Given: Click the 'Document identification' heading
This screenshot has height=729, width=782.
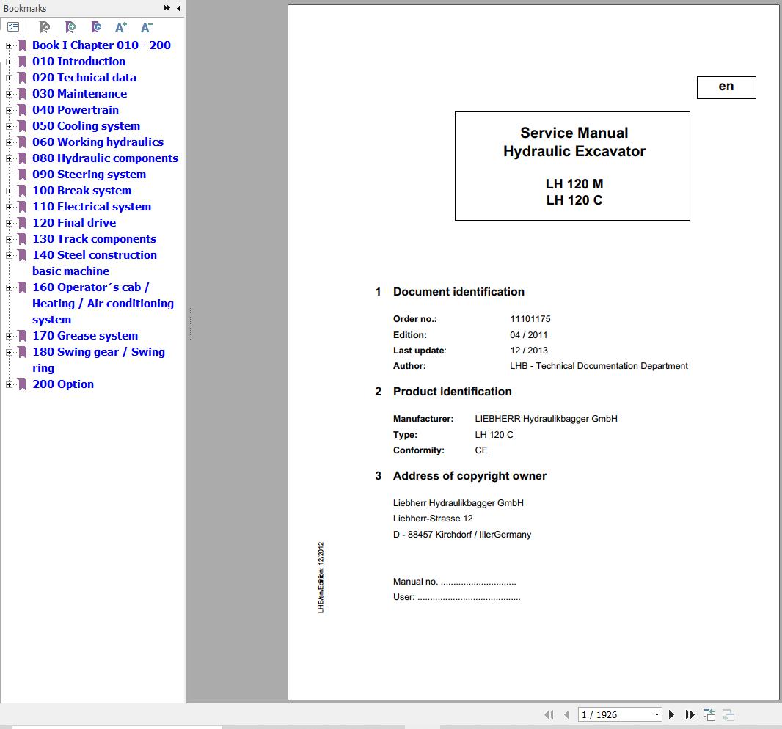Looking at the screenshot, I should pyautogui.click(x=458, y=292).
